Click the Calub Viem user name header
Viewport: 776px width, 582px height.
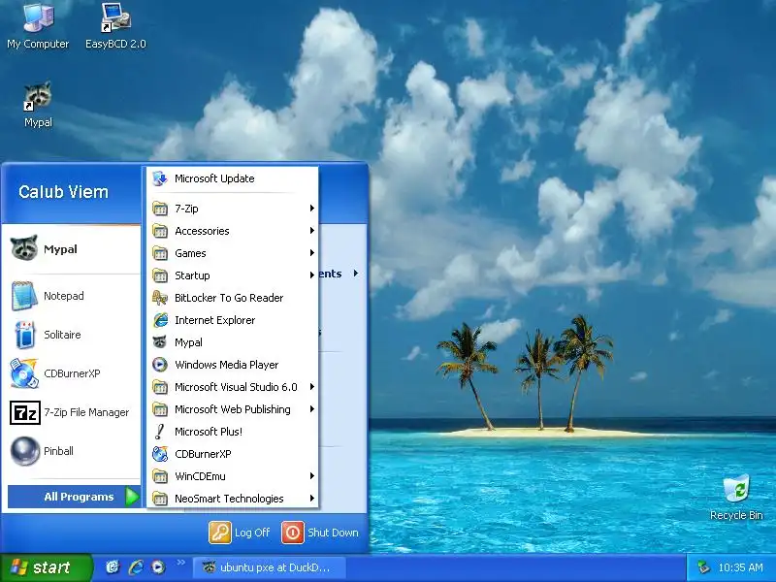tap(63, 191)
